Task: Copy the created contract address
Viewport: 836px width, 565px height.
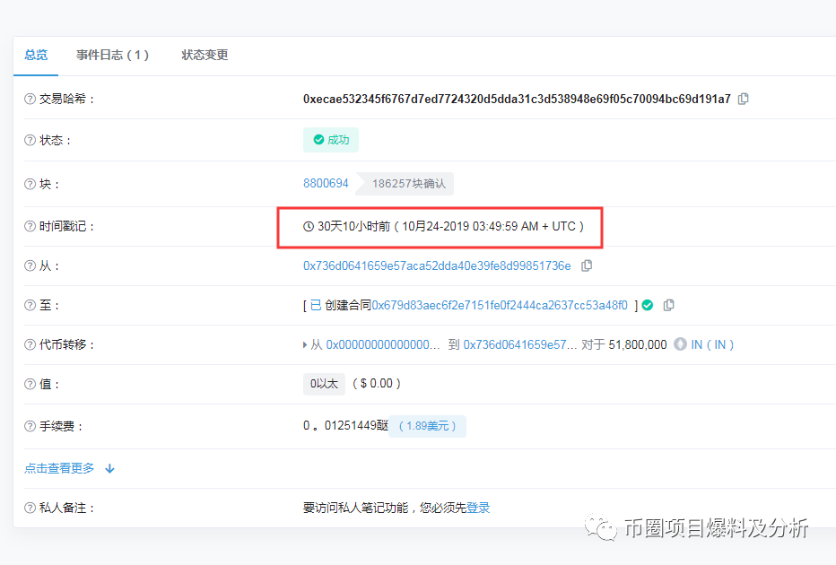Action: (x=668, y=305)
